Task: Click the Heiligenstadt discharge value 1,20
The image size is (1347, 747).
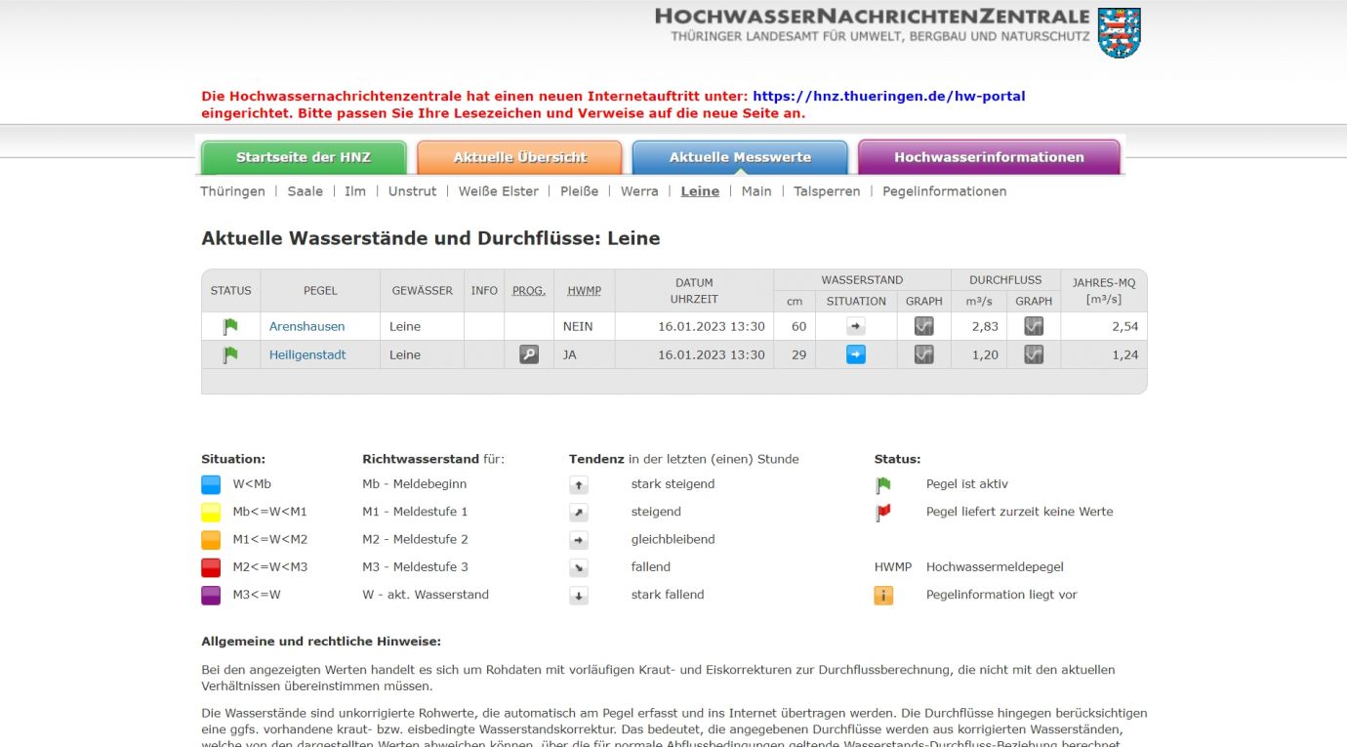Action: click(x=985, y=354)
